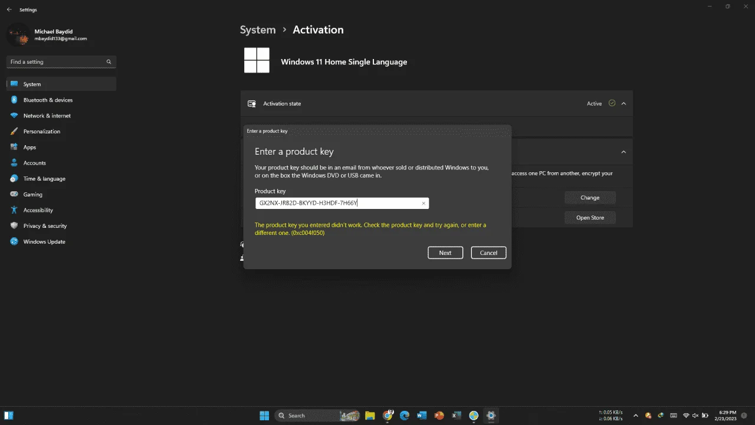This screenshot has width=755, height=425.
Task: Click the taskbar Search box
Action: pyautogui.click(x=319, y=416)
